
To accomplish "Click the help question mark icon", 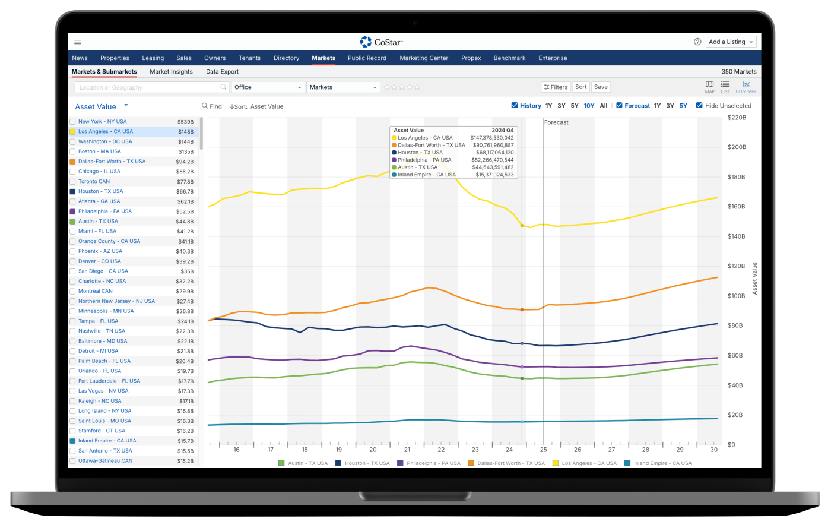I will (x=697, y=42).
